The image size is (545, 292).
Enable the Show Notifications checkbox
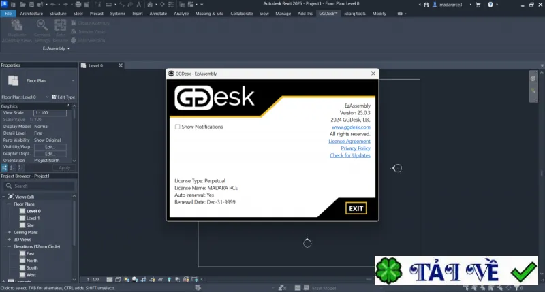(177, 127)
